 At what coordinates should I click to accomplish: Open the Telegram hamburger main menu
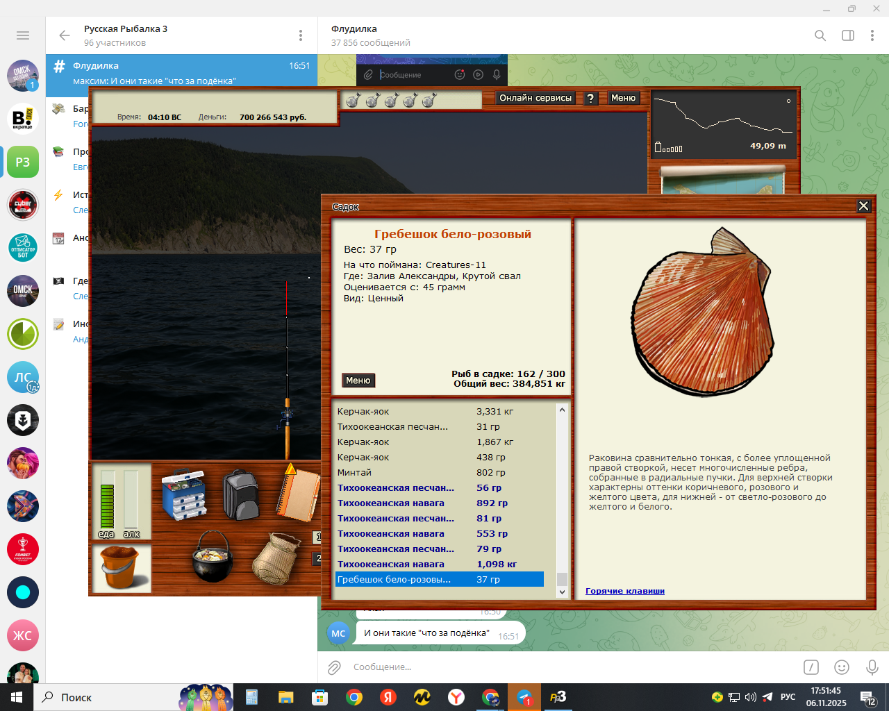[23, 35]
